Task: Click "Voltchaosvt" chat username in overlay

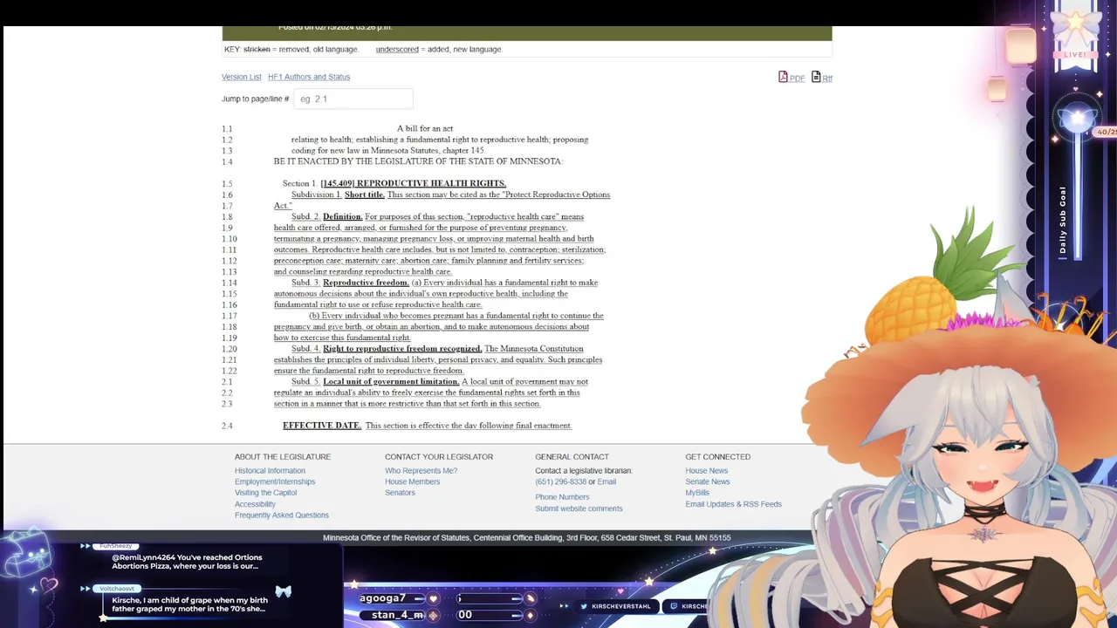Action: pyautogui.click(x=117, y=589)
